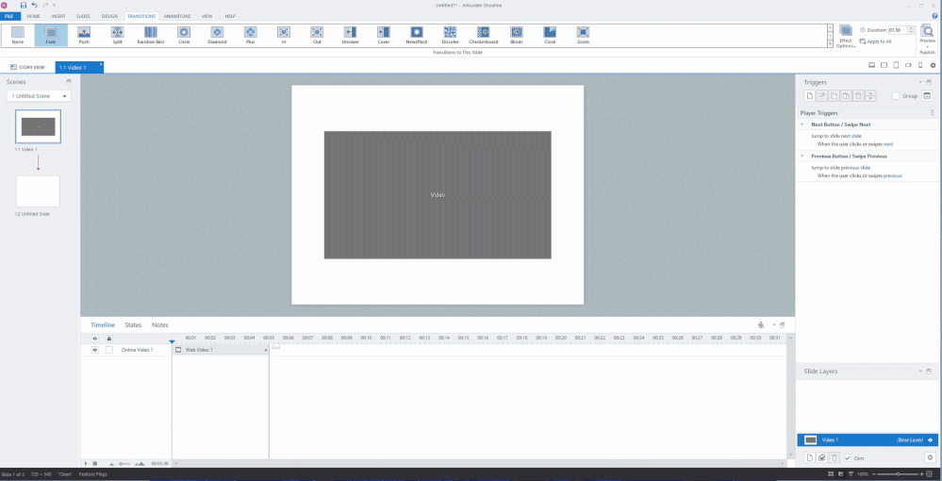Toggle visibility eye for Online Video 1

click(x=94, y=350)
